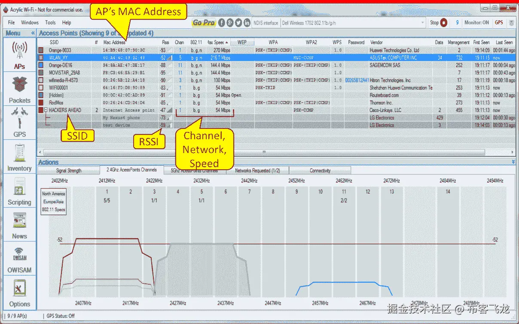Screen dimensions: 519x324
Task: Select the test device client
Action: pyautogui.click(x=276, y=125)
